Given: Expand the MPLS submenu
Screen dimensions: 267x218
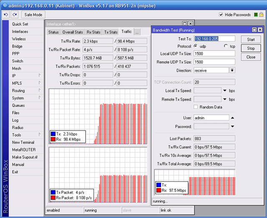Looking at the screenshot, I should [40, 83].
